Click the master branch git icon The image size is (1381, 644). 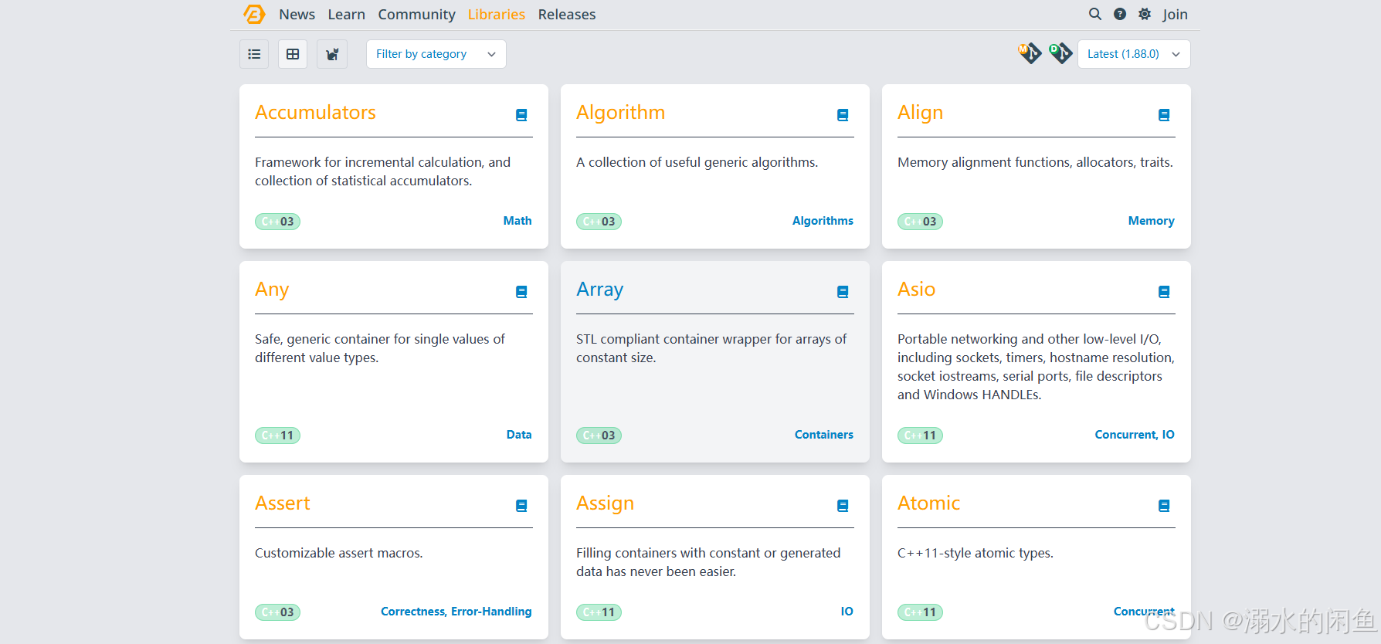click(1030, 53)
